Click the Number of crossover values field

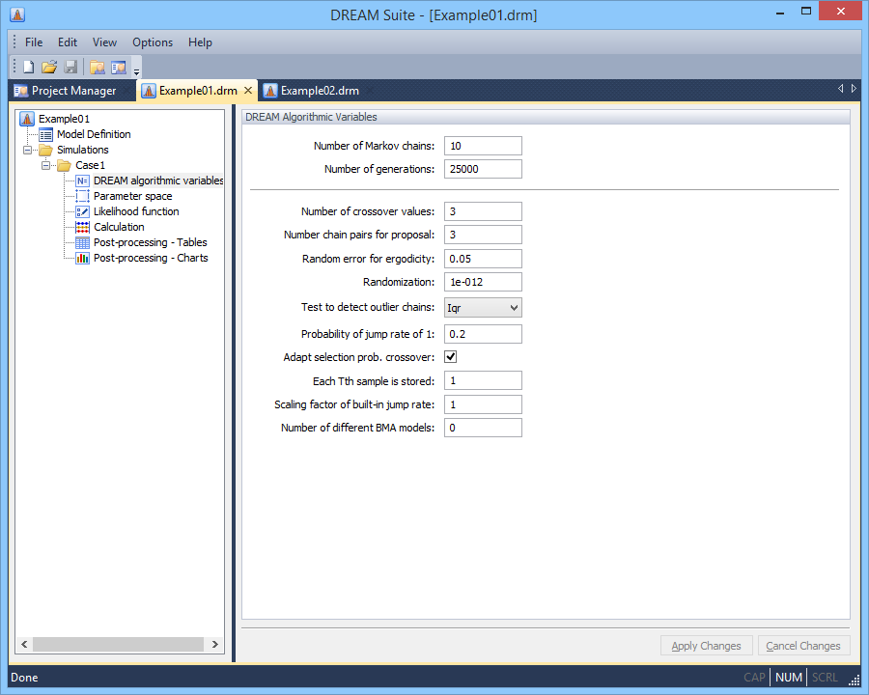pos(483,211)
